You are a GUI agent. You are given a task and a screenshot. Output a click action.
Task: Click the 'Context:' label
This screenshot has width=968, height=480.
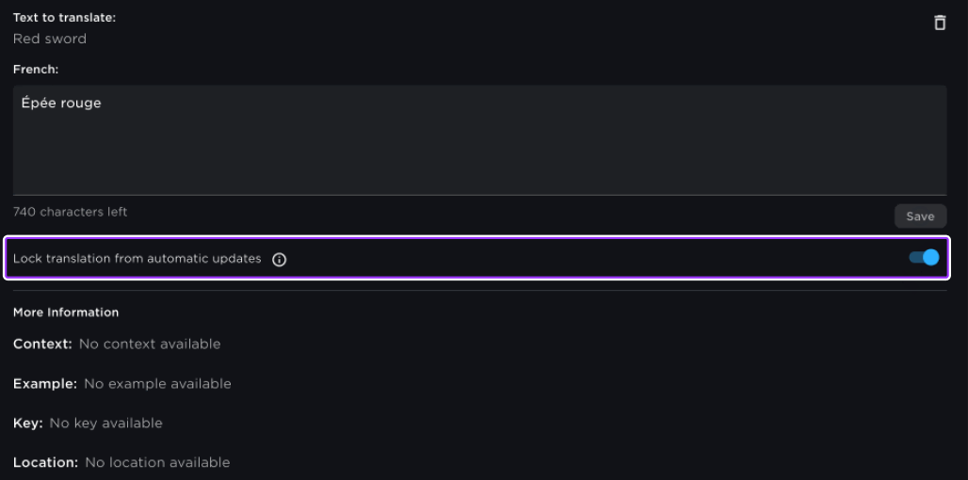tap(42, 344)
